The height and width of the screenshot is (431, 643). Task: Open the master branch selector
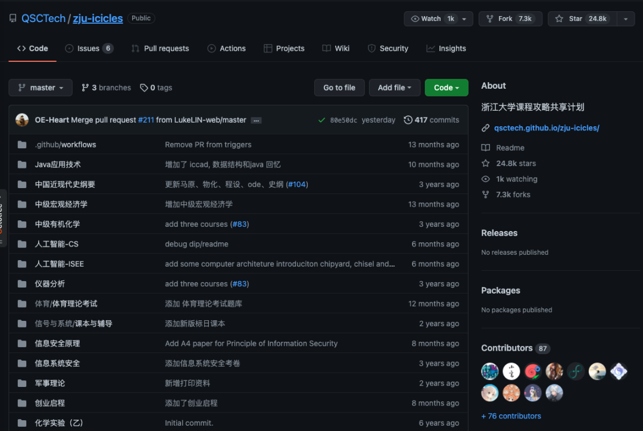point(40,88)
